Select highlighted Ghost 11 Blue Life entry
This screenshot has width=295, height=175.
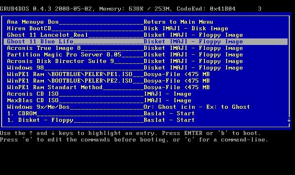145,42
